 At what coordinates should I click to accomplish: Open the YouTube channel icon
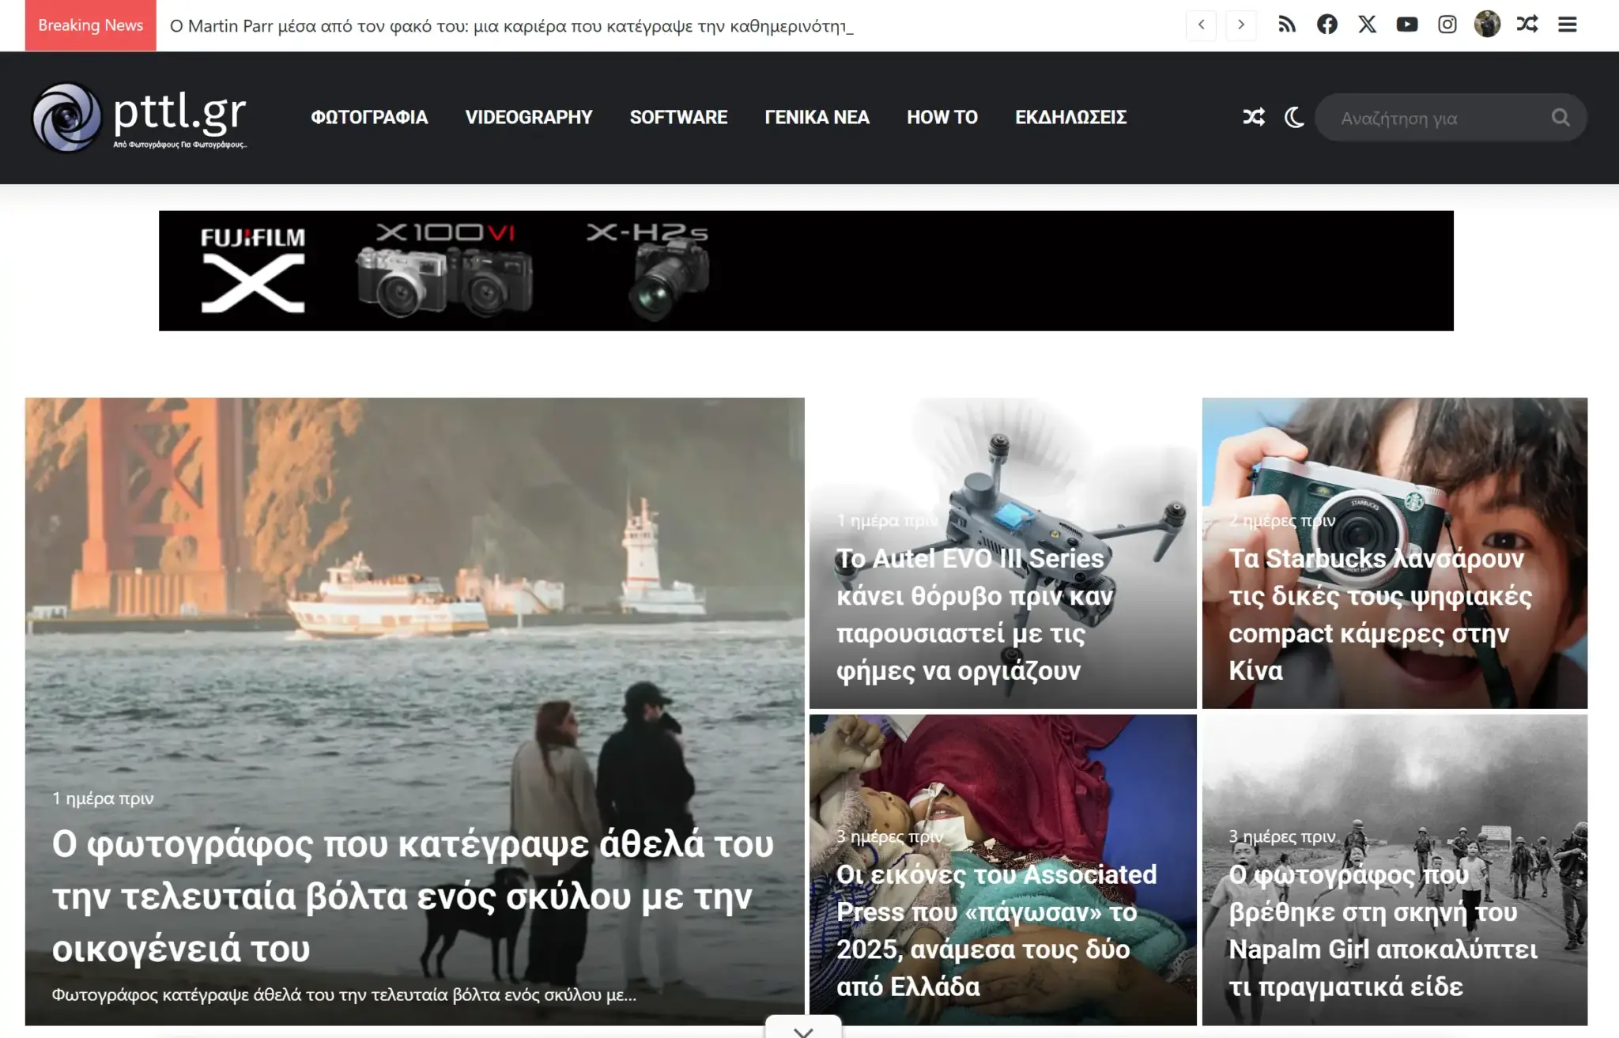point(1407,25)
